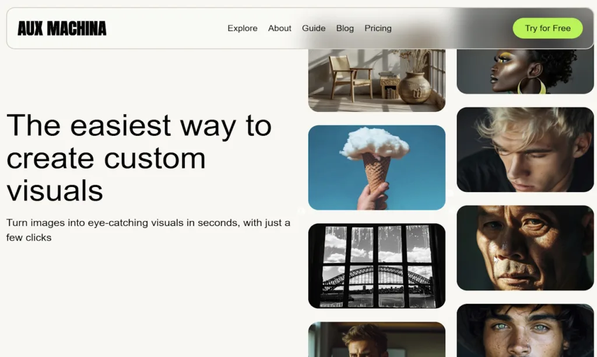Click the Try for Free button
597x357 pixels.
click(547, 28)
